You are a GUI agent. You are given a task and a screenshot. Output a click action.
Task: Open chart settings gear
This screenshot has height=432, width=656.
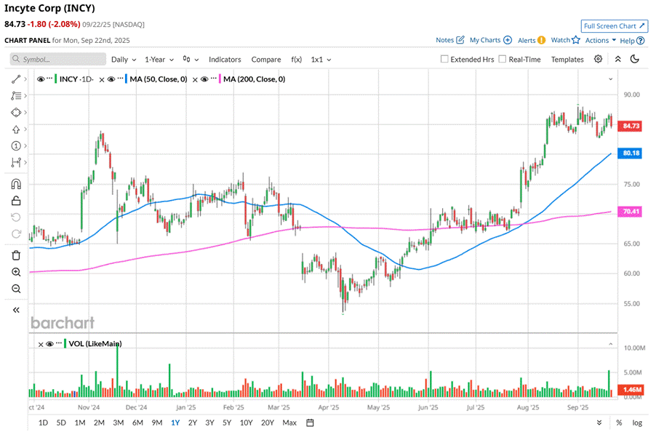598,60
